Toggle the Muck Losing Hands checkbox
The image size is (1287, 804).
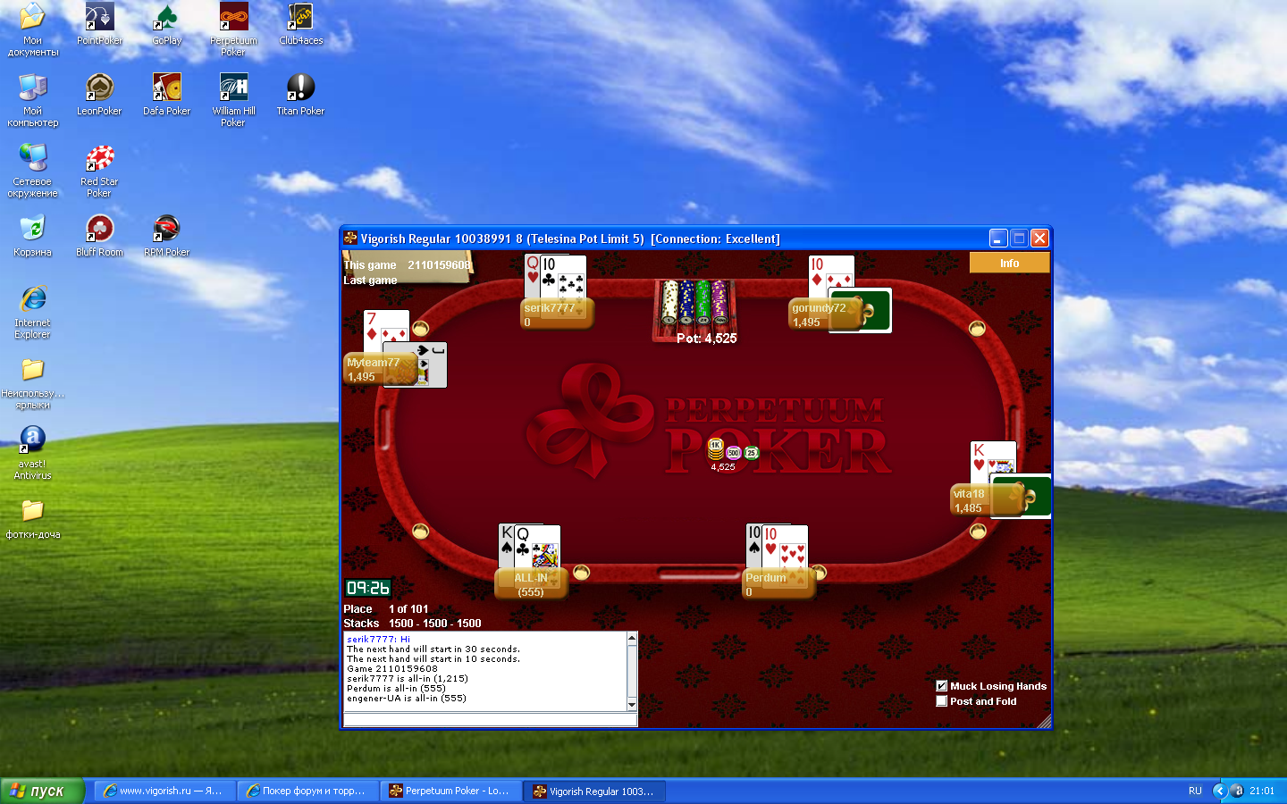point(941,686)
